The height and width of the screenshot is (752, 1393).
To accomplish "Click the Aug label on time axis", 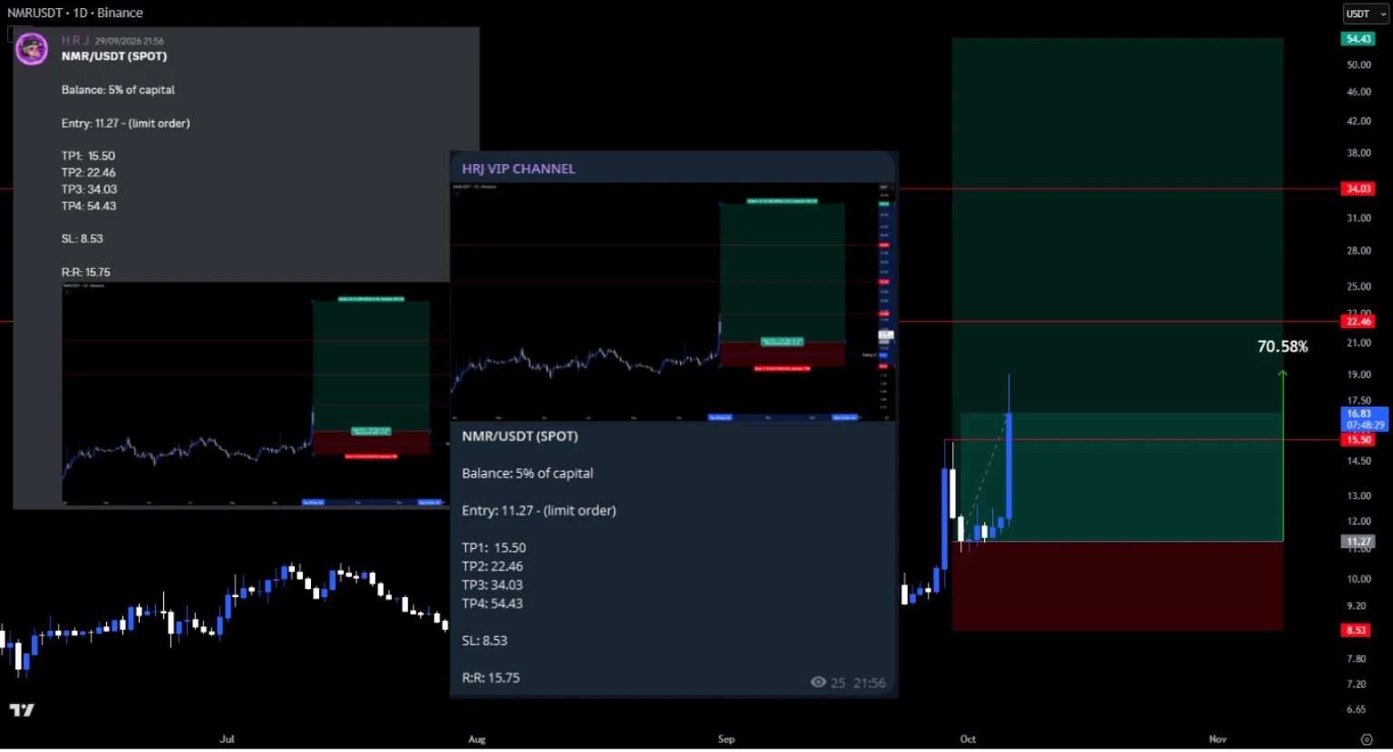I will pos(477,739).
